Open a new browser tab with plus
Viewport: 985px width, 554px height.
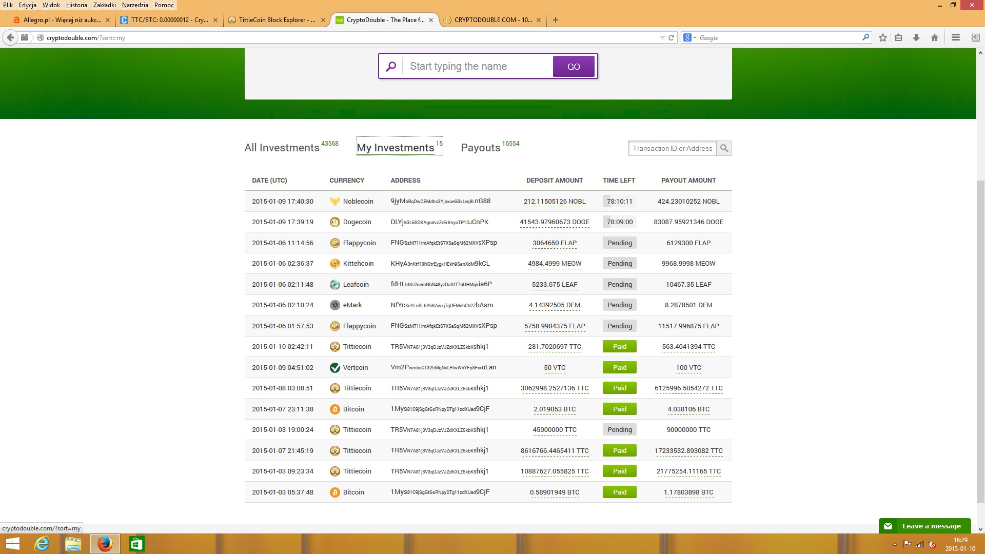556,20
